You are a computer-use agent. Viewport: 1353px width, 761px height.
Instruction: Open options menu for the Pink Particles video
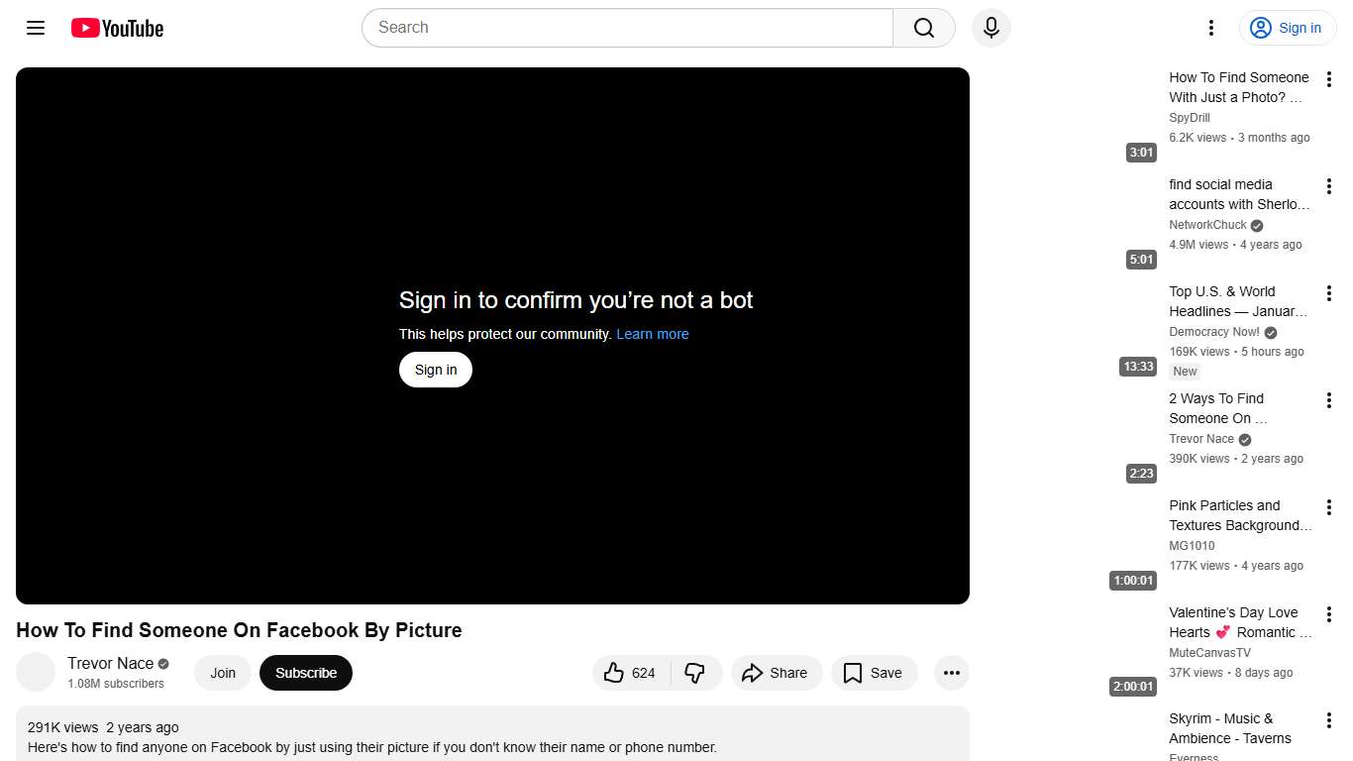pos(1329,506)
